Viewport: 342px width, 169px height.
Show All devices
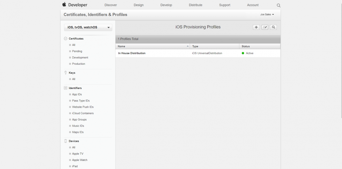[74, 148]
